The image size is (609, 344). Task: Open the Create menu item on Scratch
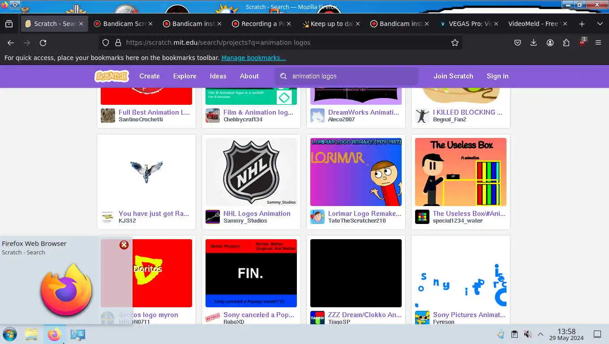point(150,76)
